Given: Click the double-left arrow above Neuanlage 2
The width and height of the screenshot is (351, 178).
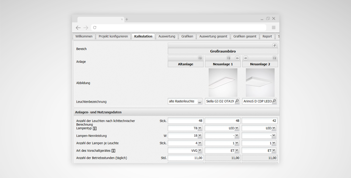Looking at the screenshot, I should 246,58.
